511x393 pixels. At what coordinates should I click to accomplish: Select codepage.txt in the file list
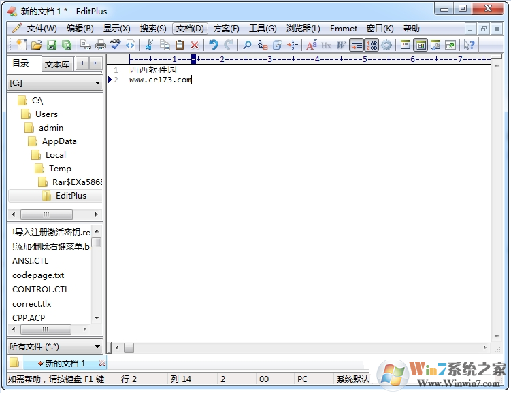(x=38, y=275)
